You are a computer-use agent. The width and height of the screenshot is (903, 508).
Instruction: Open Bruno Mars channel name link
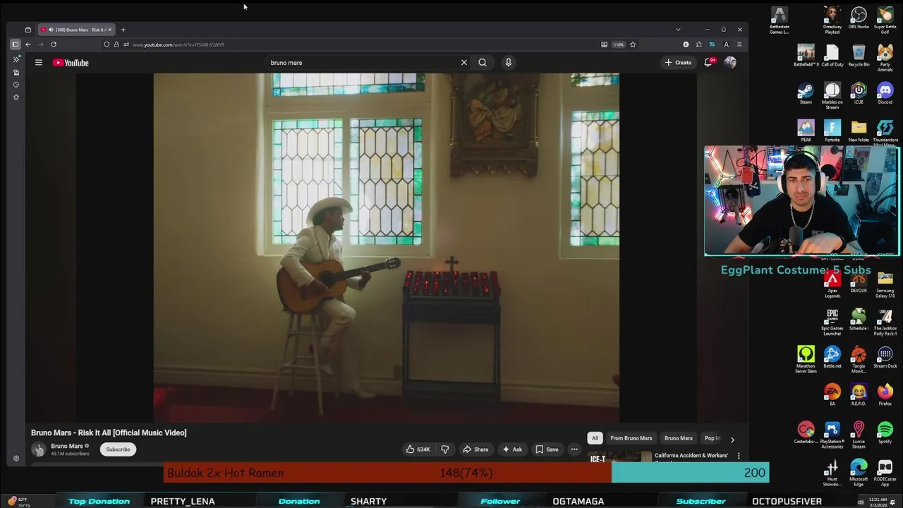click(x=67, y=446)
